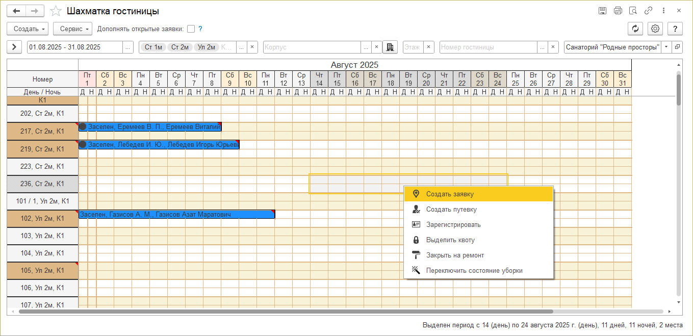Open the 'Создать' dropdown menu

coord(28,29)
